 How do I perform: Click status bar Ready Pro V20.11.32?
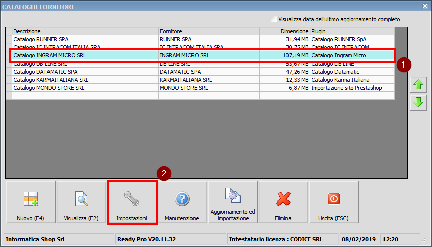click(171, 239)
